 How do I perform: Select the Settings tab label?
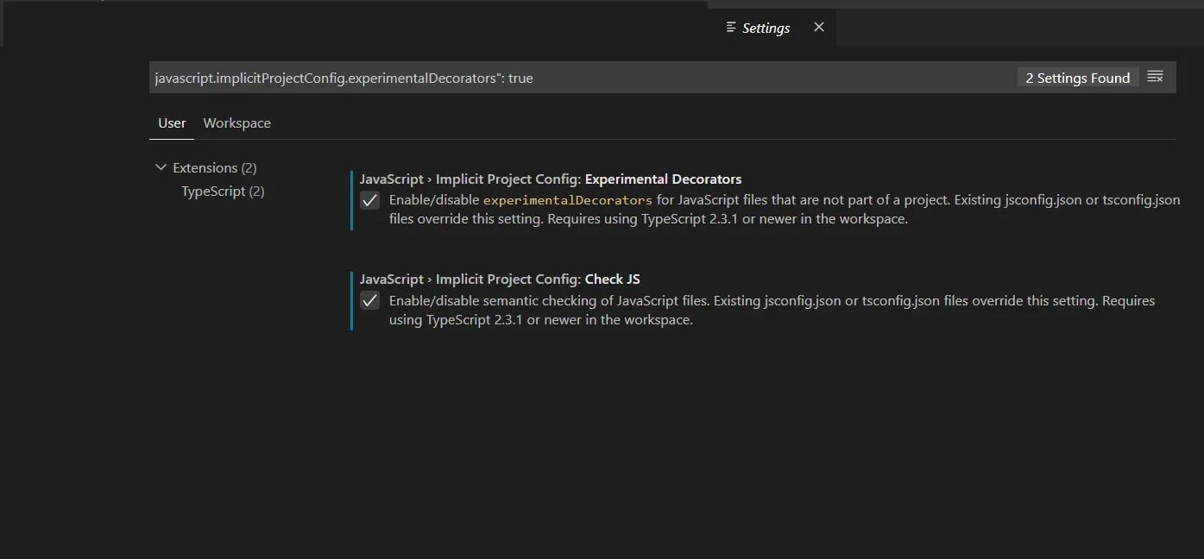tap(766, 28)
